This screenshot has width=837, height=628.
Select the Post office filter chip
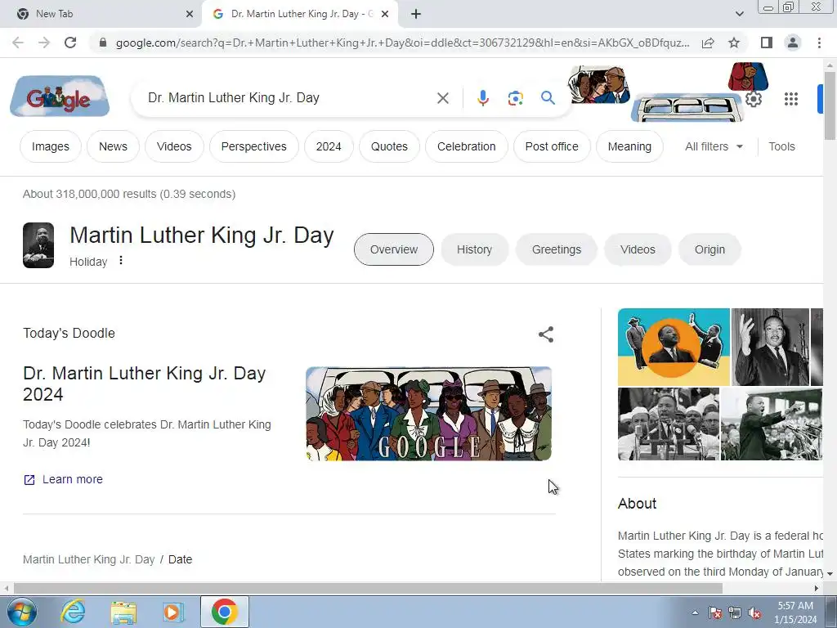tap(552, 146)
